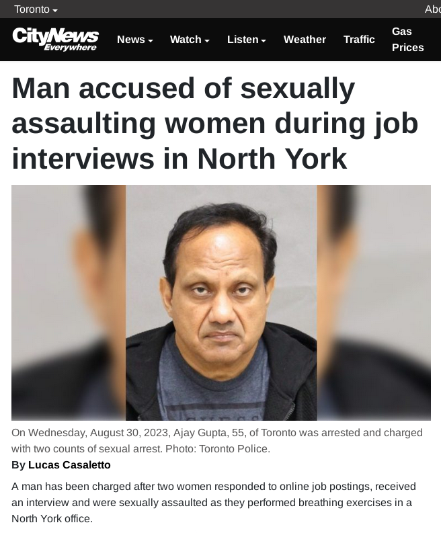The image size is (441, 533).
Task: Click the blurred left side of the image
Action: tap(69, 302)
